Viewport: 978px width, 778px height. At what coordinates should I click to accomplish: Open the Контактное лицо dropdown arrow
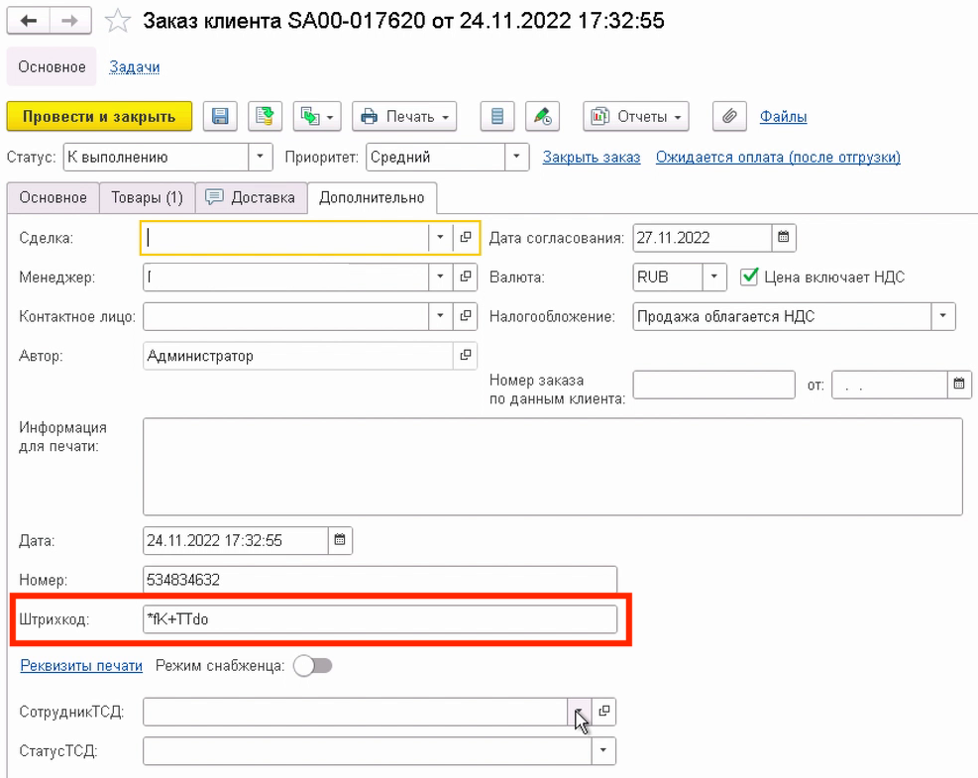pos(440,316)
